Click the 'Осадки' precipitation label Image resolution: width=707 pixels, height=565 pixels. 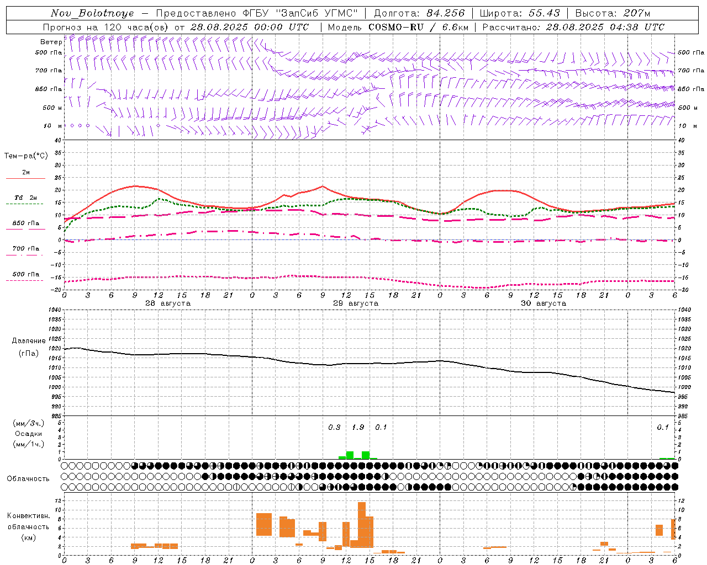29,434
